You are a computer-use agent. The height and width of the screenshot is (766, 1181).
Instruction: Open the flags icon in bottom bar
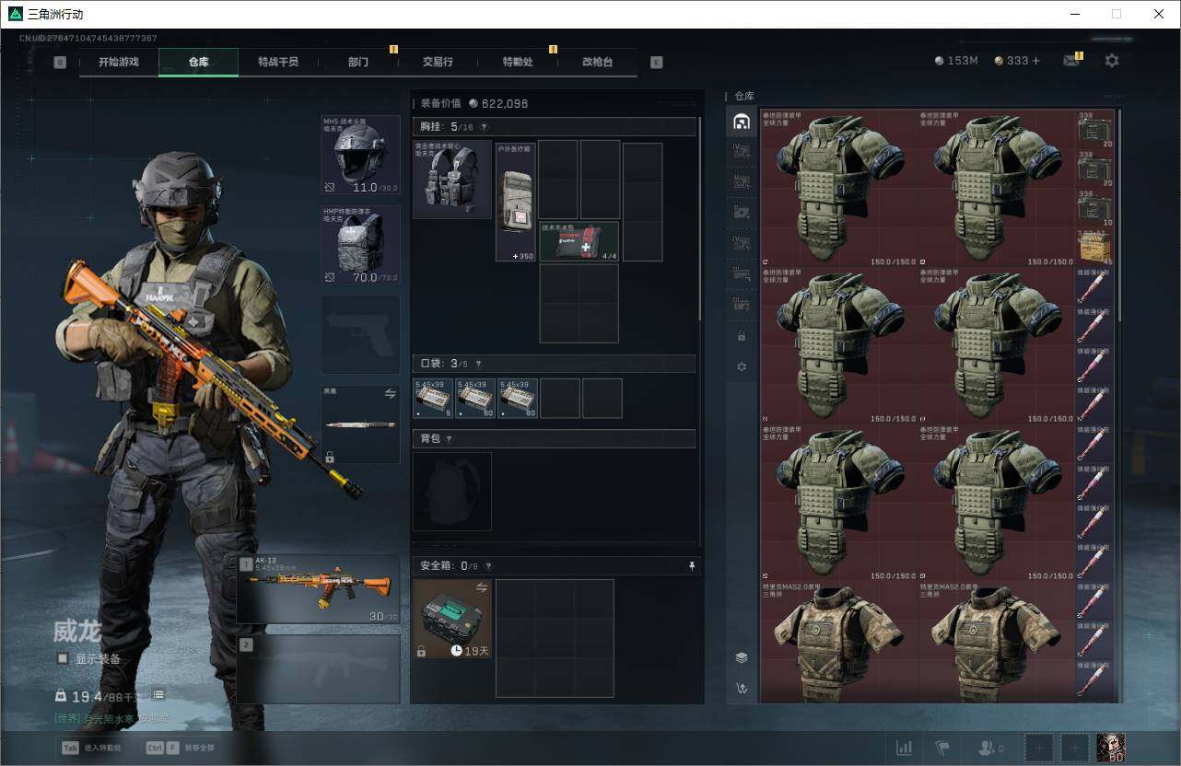(942, 748)
